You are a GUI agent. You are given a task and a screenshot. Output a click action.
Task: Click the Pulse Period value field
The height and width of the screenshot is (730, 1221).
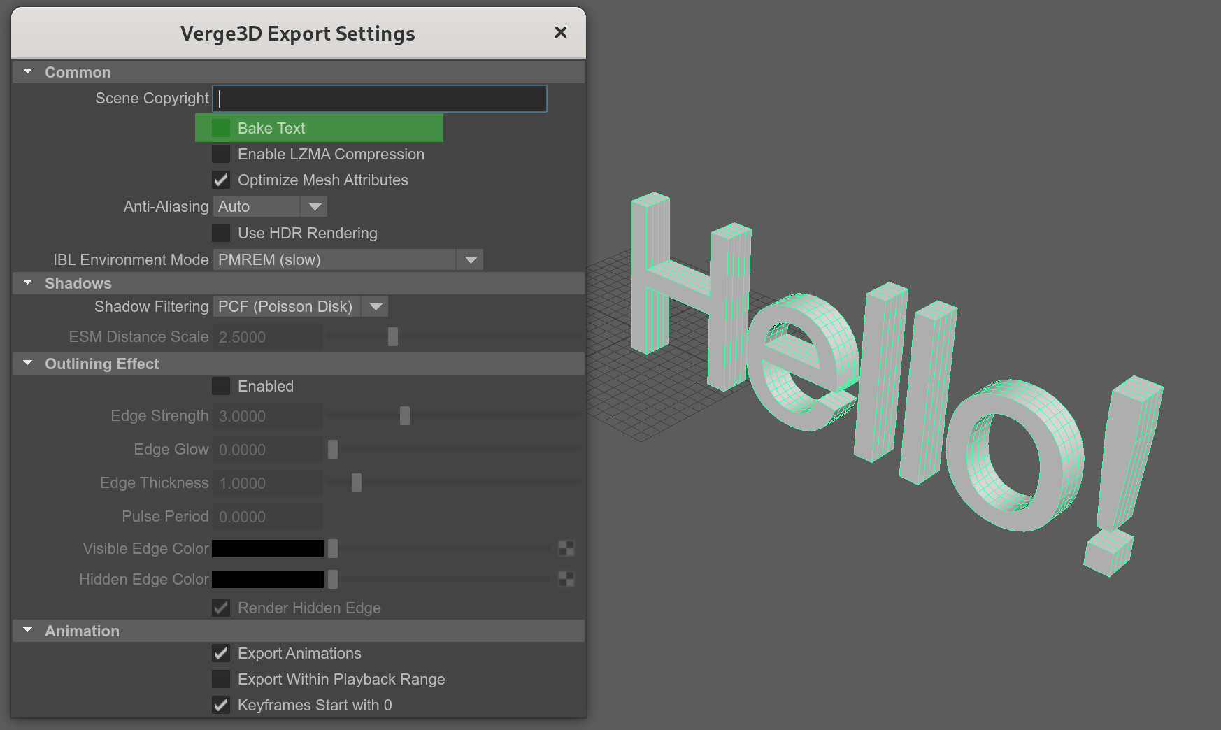(268, 517)
